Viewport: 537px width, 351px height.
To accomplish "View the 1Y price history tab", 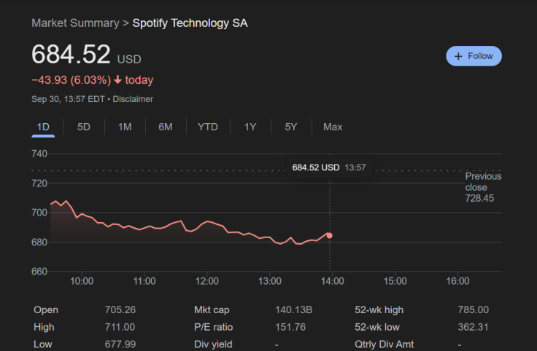I will [250, 127].
